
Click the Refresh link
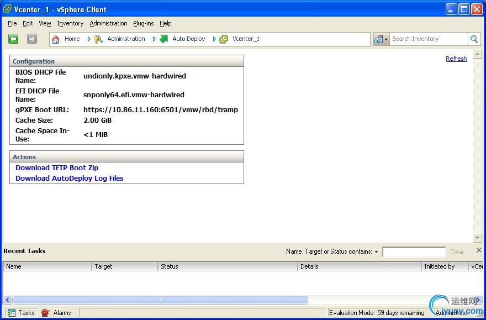point(456,59)
